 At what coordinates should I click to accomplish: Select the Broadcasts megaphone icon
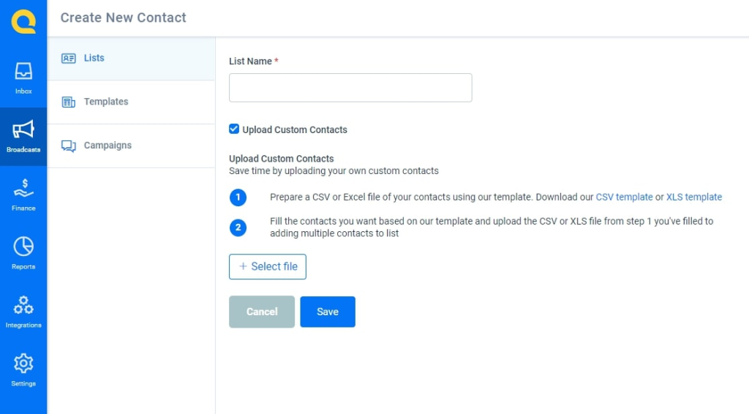[x=23, y=129]
